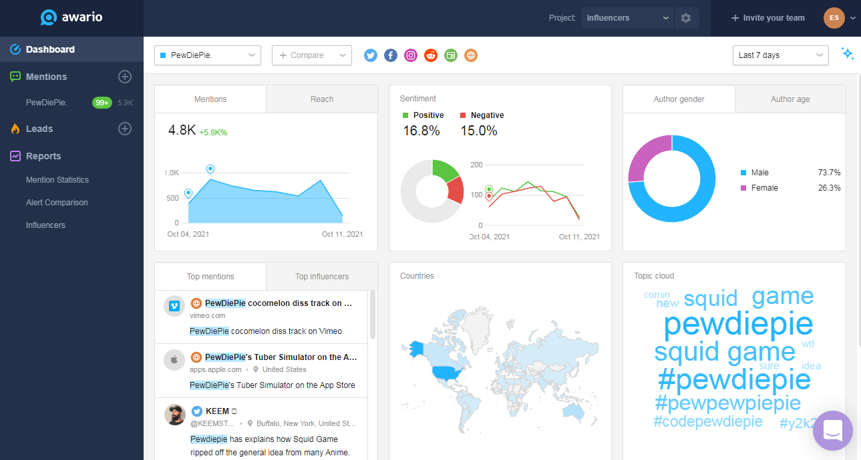
Task: Click web icon on Tuber Simulator mention
Action: (x=196, y=357)
